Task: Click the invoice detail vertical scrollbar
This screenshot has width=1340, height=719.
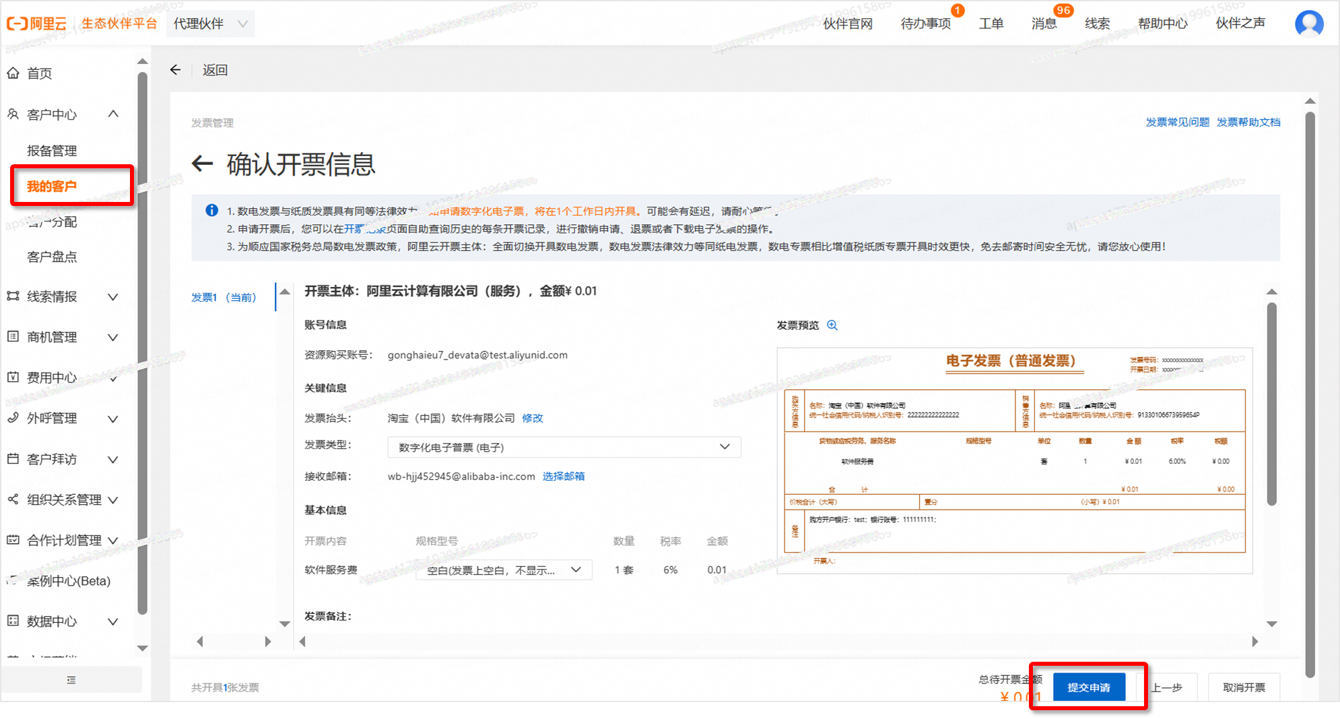Action: pyautogui.click(x=1272, y=404)
